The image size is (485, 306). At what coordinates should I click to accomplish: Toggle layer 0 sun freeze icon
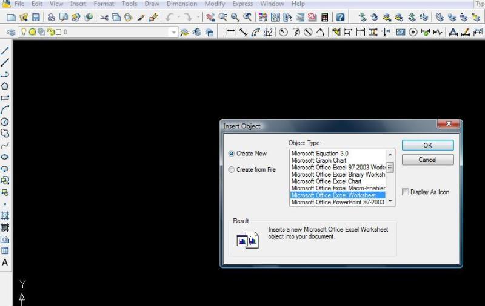[x=32, y=32]
